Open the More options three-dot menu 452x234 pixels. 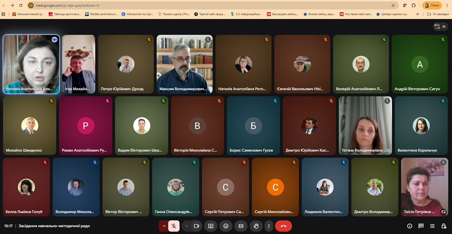269,226
